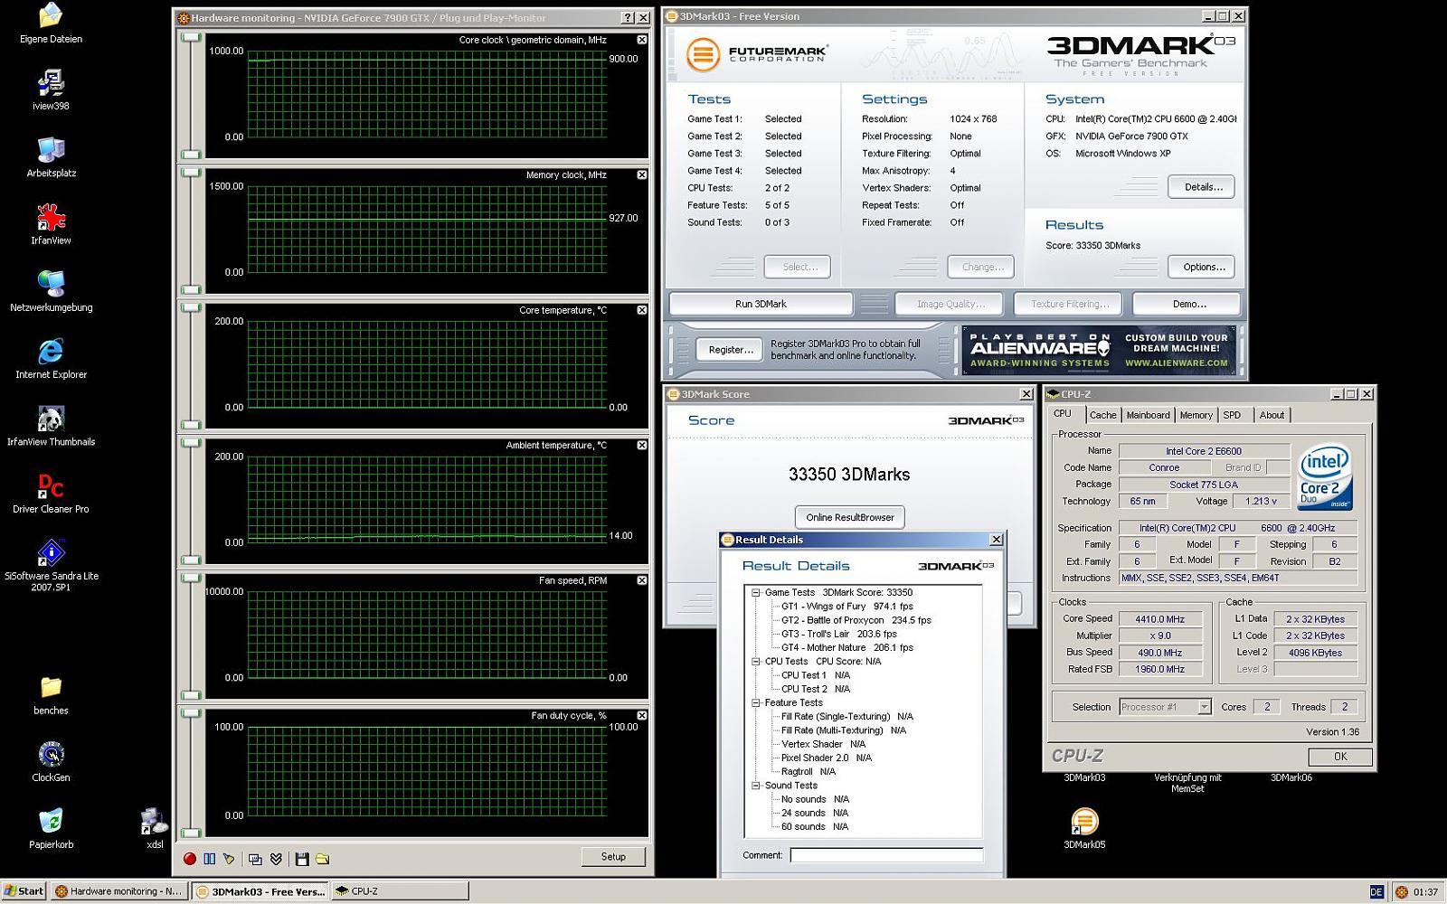Launch ClockGen from desktop
1447x904 pixels.
(x=51, y=761)
